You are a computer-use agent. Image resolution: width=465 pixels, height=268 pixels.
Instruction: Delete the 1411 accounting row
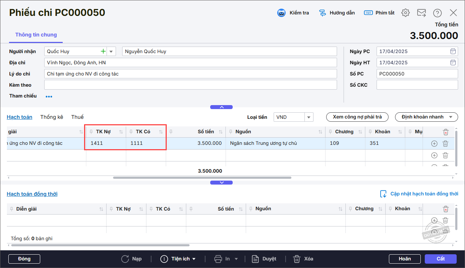pyautogui.click(x=445, y=144)
